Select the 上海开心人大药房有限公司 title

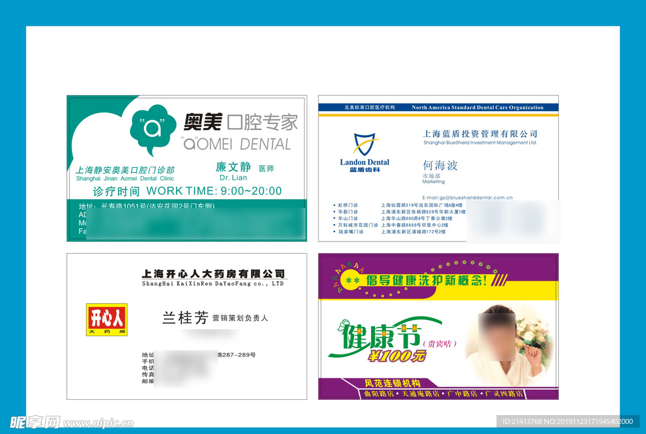pos(213,274)
